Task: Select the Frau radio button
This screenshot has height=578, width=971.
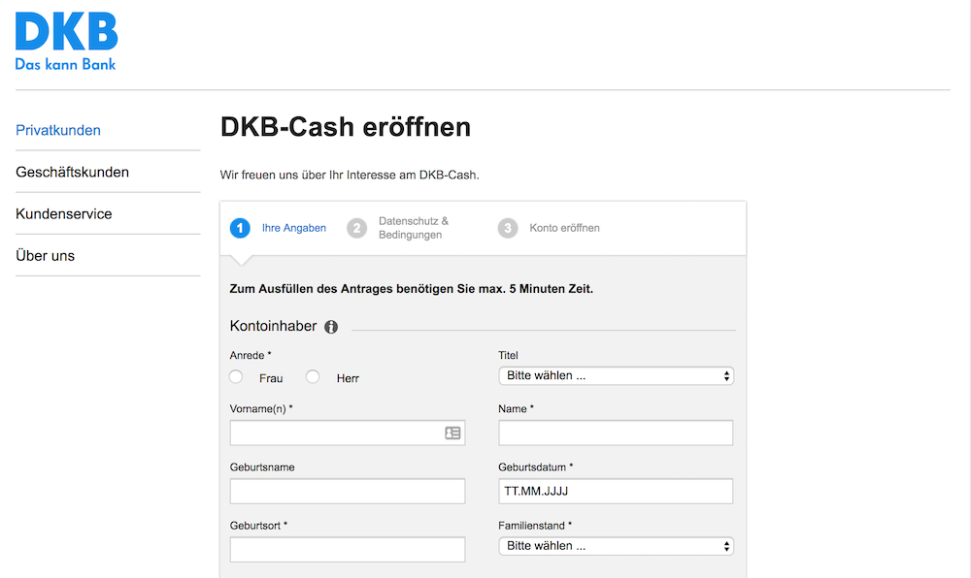Action: point(236,376)
